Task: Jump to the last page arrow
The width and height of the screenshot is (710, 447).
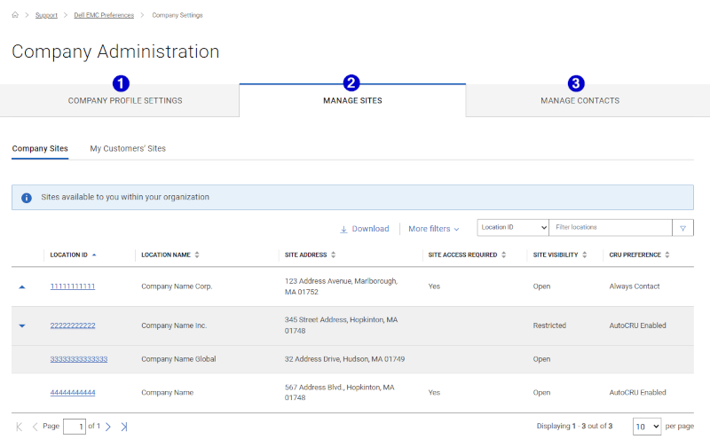Action: click(x=124, y=427)
